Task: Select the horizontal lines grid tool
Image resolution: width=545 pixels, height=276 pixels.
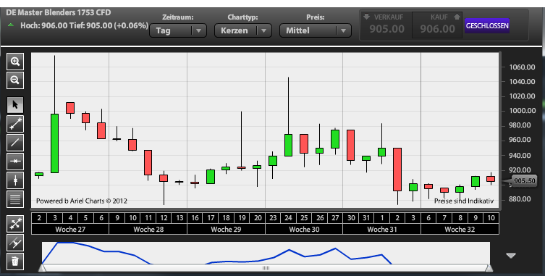Action: (x=15, y=199)
